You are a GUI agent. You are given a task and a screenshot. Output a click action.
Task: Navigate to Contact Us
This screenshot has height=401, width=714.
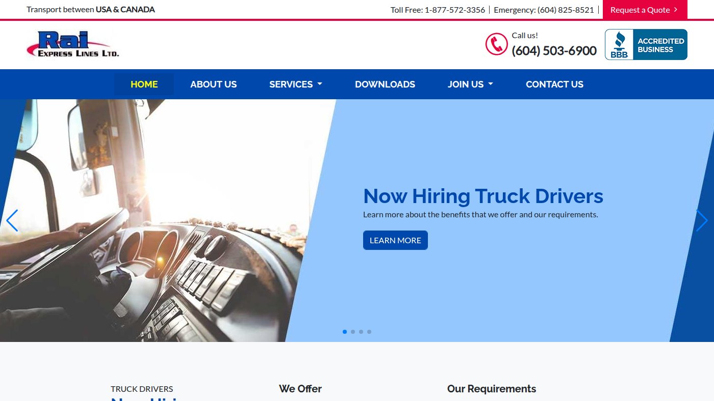tap(554, 84)
